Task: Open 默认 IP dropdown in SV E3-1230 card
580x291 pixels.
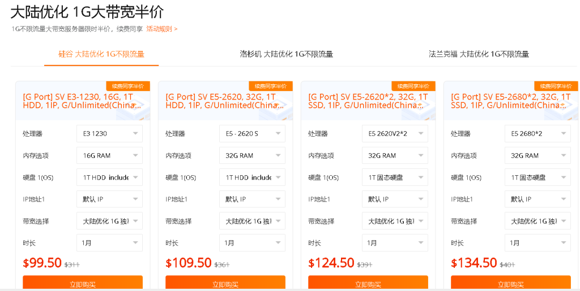Action: 109,199
